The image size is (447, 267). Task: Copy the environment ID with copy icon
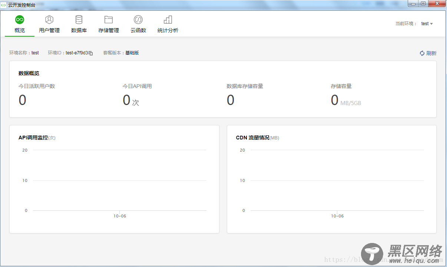click(x=91, y=53)
